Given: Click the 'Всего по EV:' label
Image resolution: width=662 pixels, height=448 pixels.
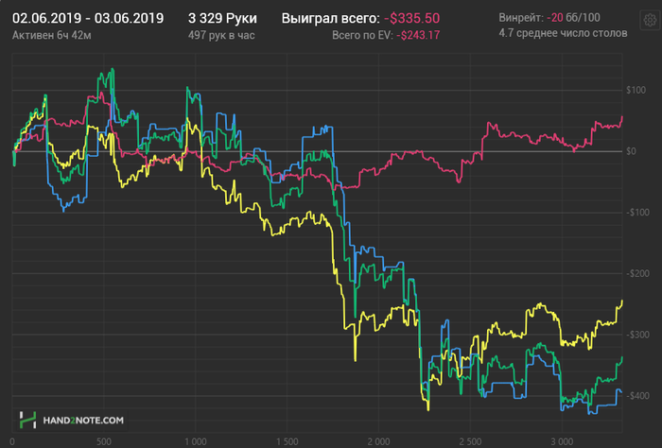Looking at the screenshot, I should [x=362, y=35].
